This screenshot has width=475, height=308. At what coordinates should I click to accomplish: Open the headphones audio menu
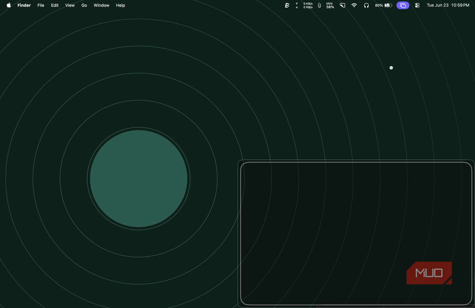pos(366,5)
